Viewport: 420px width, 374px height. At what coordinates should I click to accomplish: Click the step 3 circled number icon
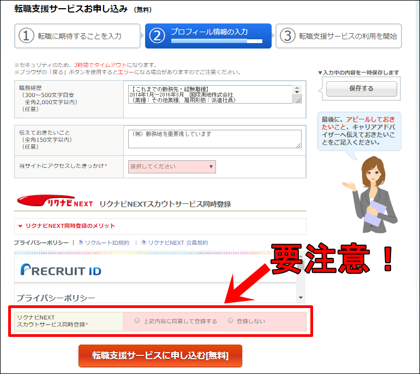point(287,36)
